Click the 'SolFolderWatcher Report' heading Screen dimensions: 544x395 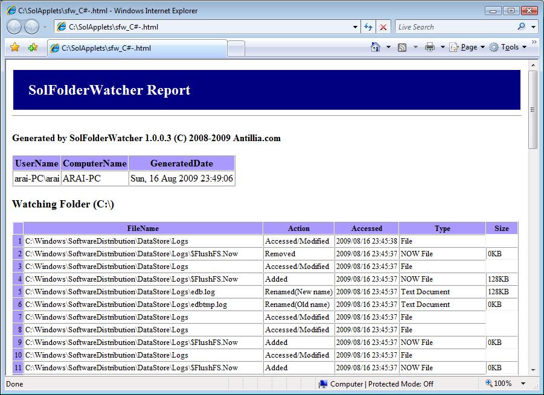tap(109, 90)
